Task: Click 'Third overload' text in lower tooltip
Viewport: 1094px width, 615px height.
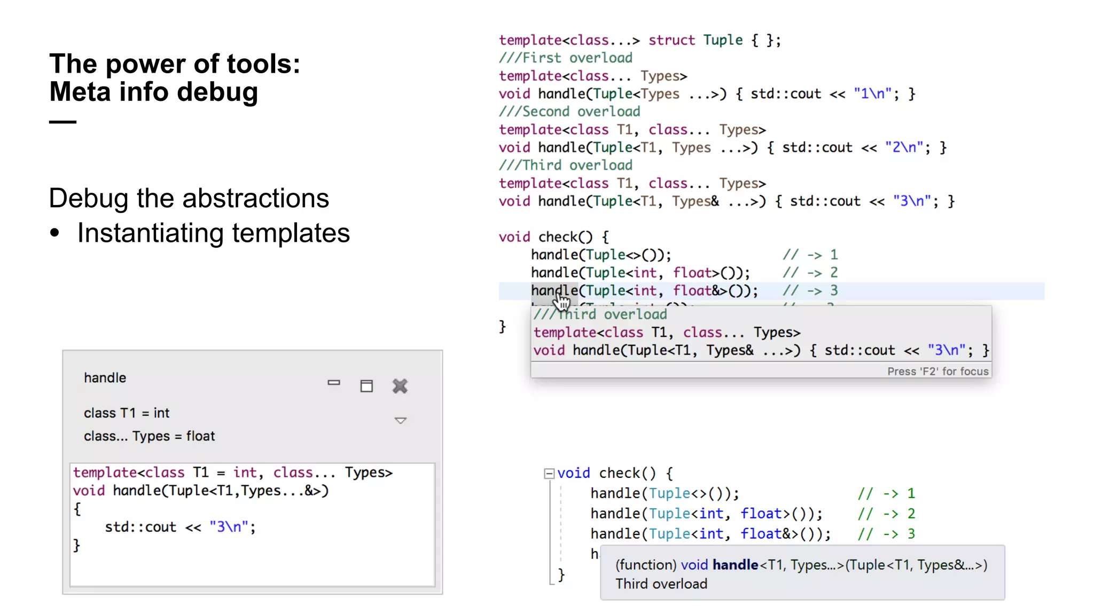Action: [x=661, y=584]
